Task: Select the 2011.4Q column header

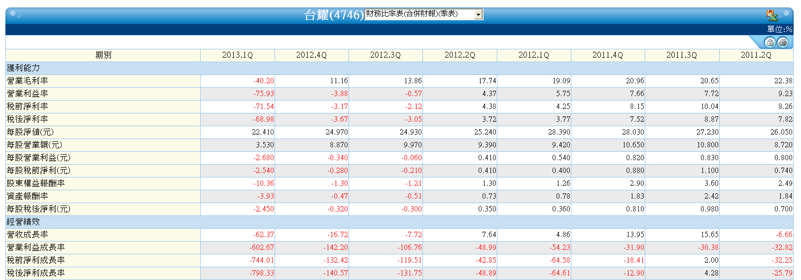Action: click(608, 55)
